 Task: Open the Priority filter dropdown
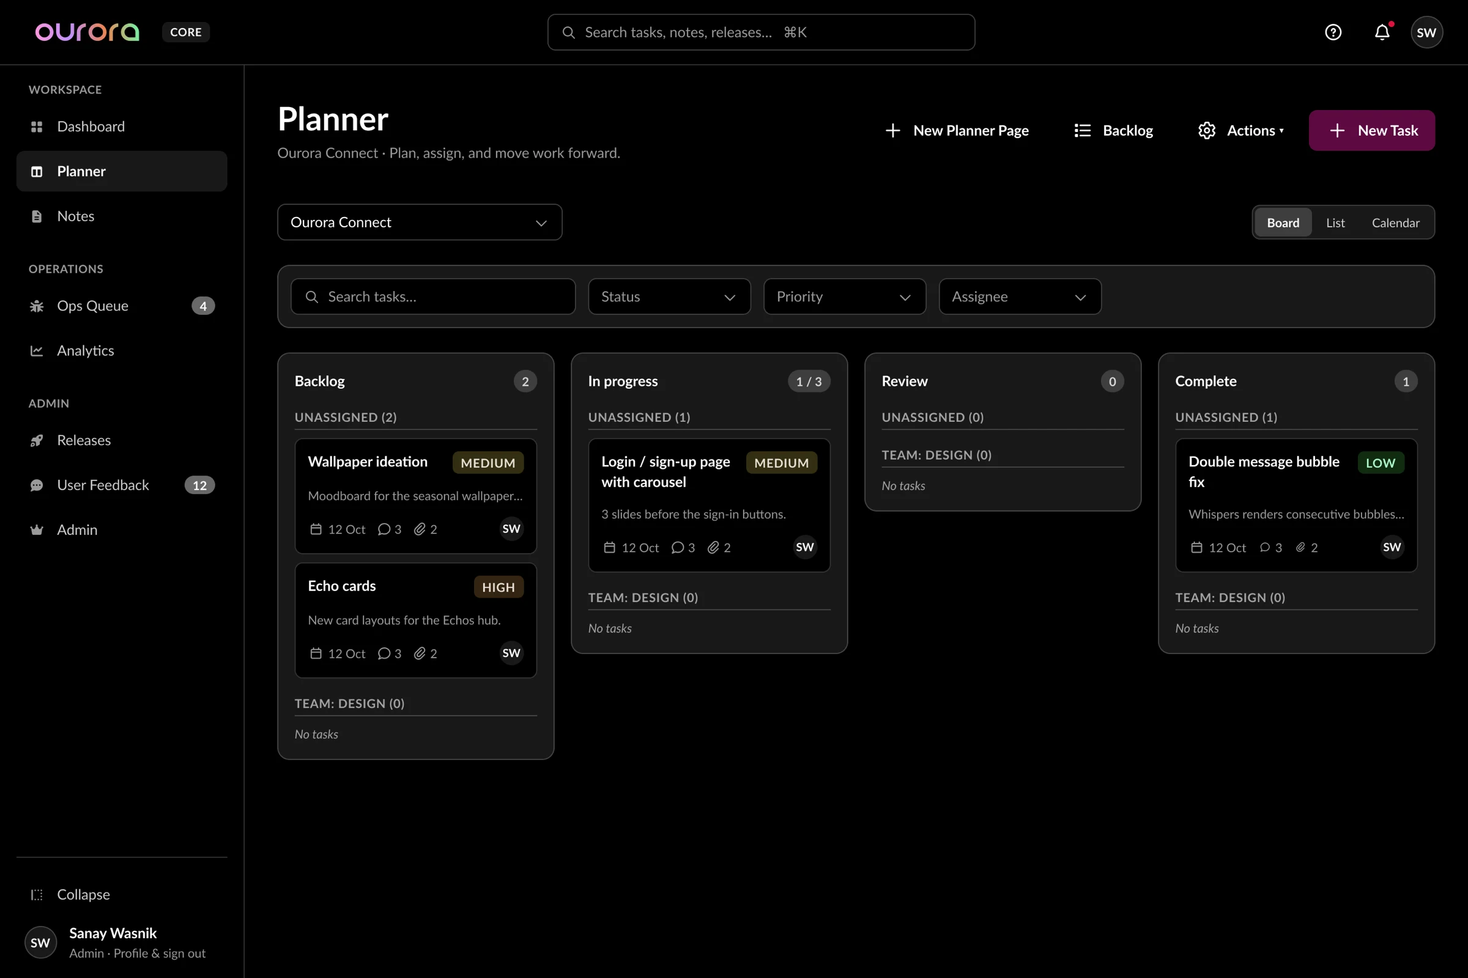point(844,296)
